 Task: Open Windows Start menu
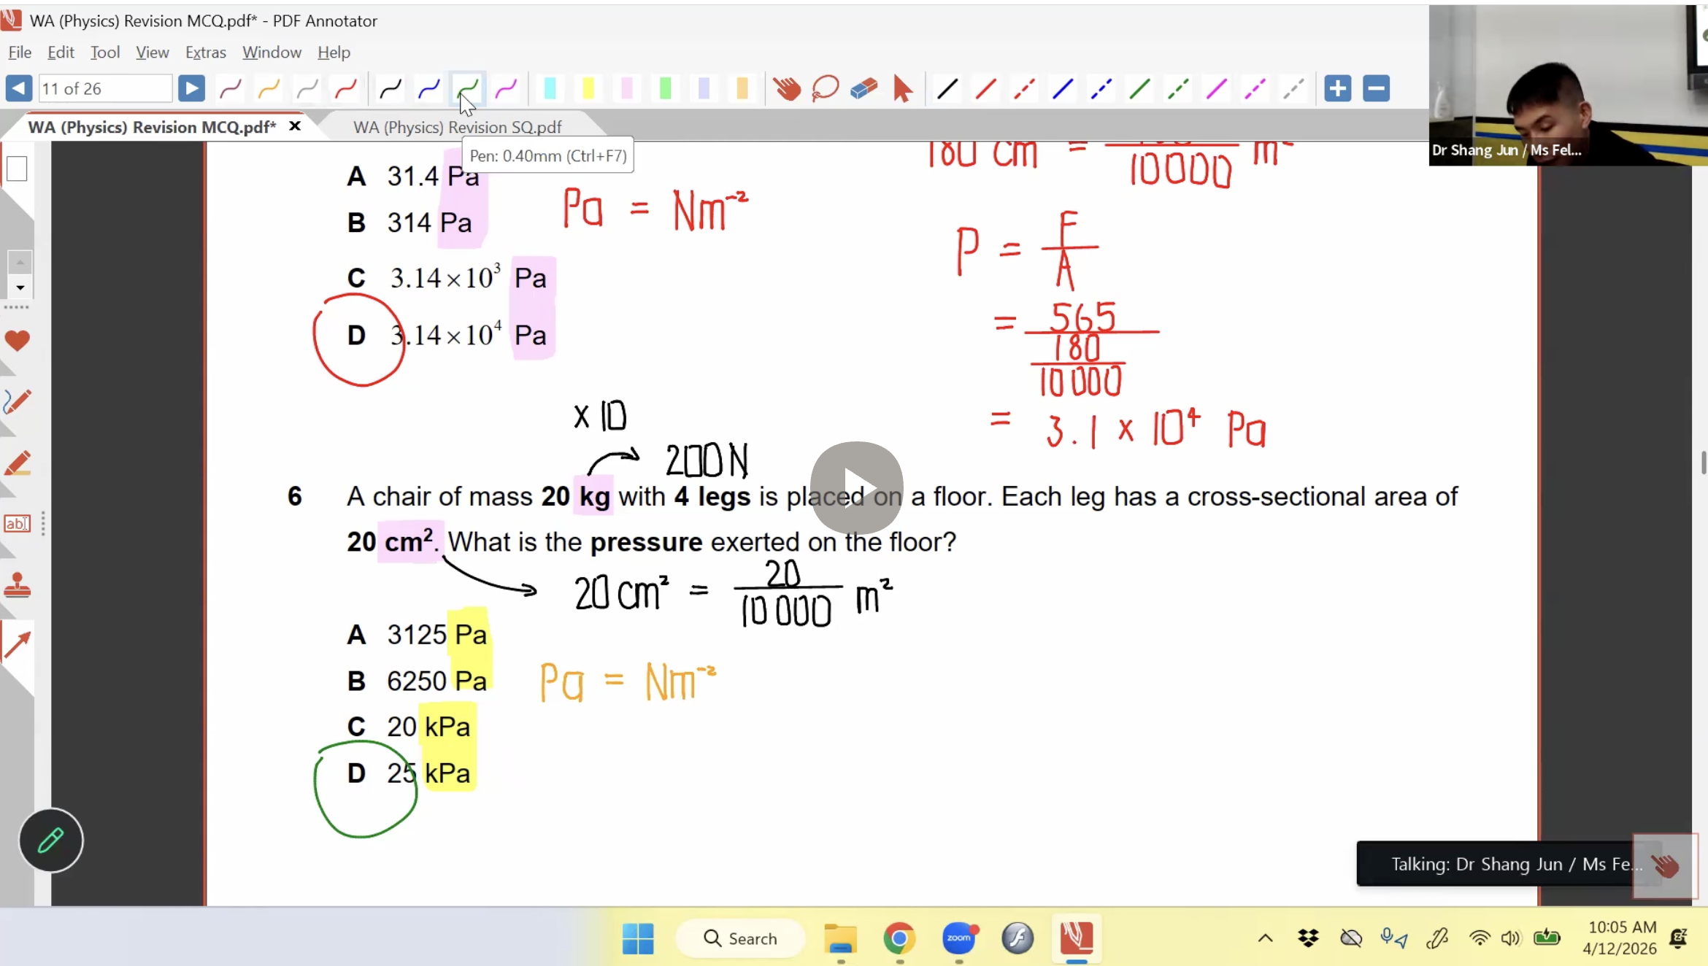coord(638,938)
